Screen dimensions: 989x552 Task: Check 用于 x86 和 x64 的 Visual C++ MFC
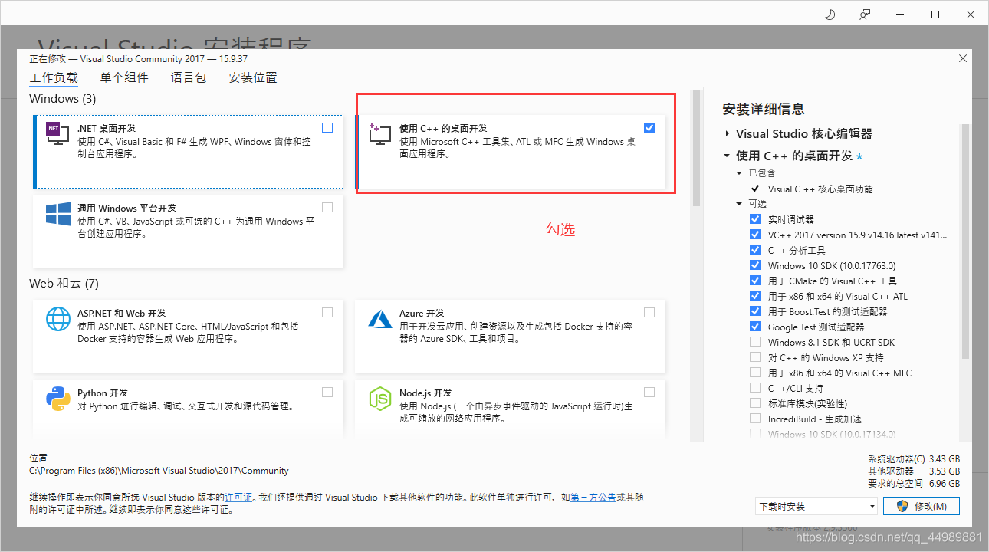pos(755,373)
